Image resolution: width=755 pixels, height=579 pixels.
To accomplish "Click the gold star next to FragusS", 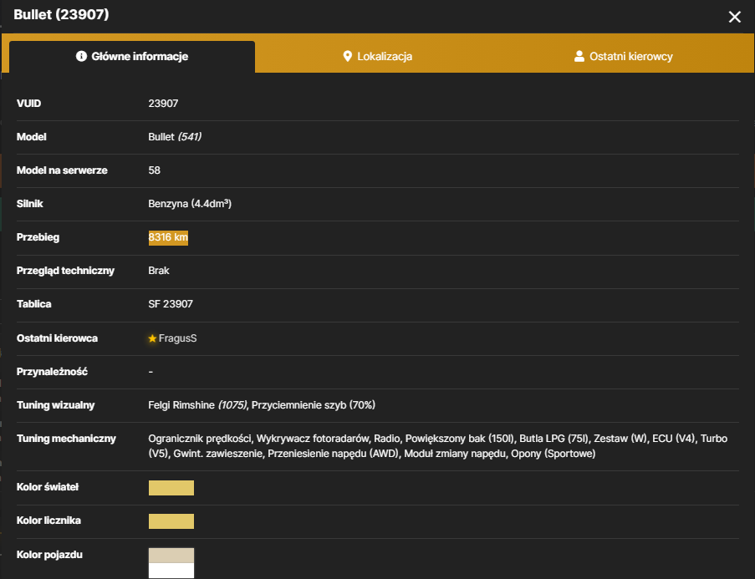I will pyautogui.click(x=152, y=338).
